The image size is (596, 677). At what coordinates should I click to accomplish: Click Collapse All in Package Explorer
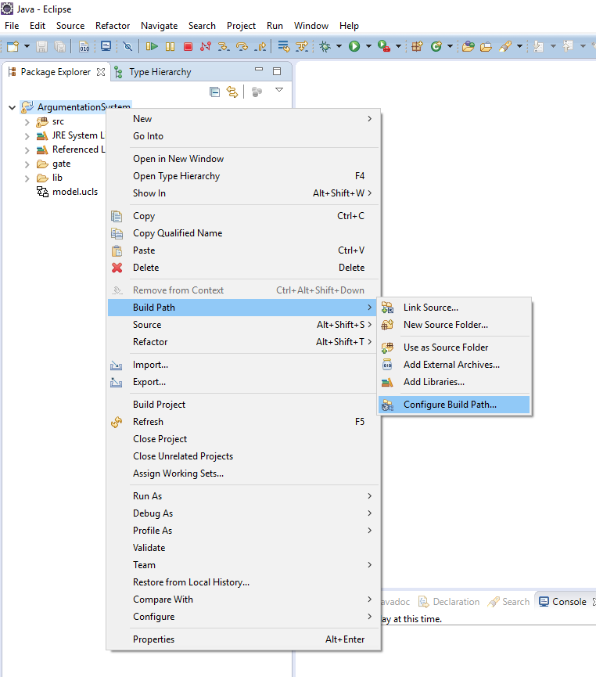[214, 92]
